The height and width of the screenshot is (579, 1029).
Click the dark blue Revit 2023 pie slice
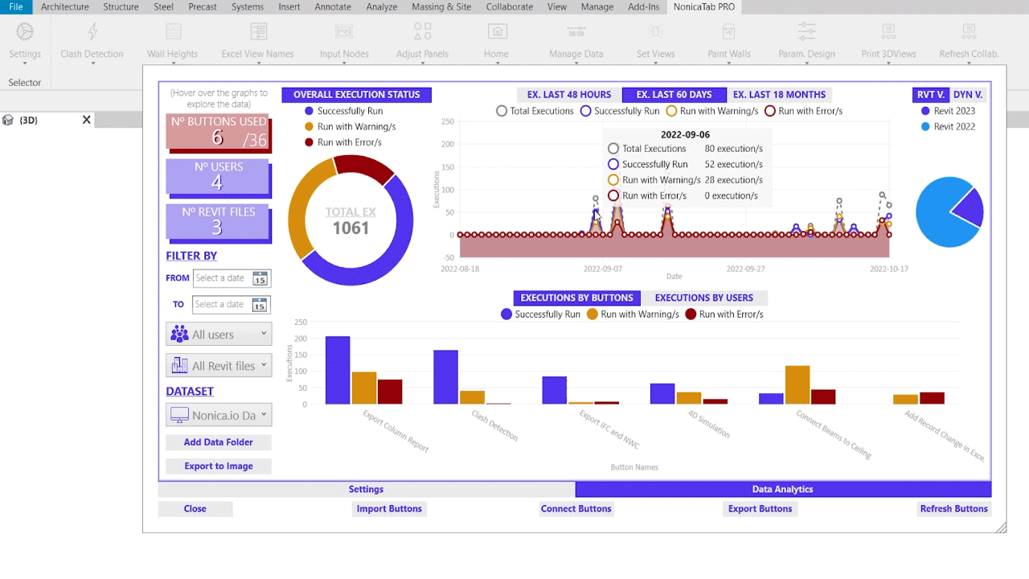click(x=971, y=207)
